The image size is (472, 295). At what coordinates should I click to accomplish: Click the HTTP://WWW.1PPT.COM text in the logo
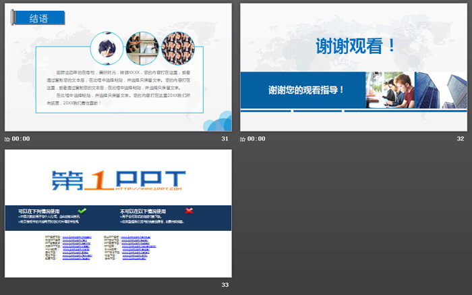coord(149,188)
